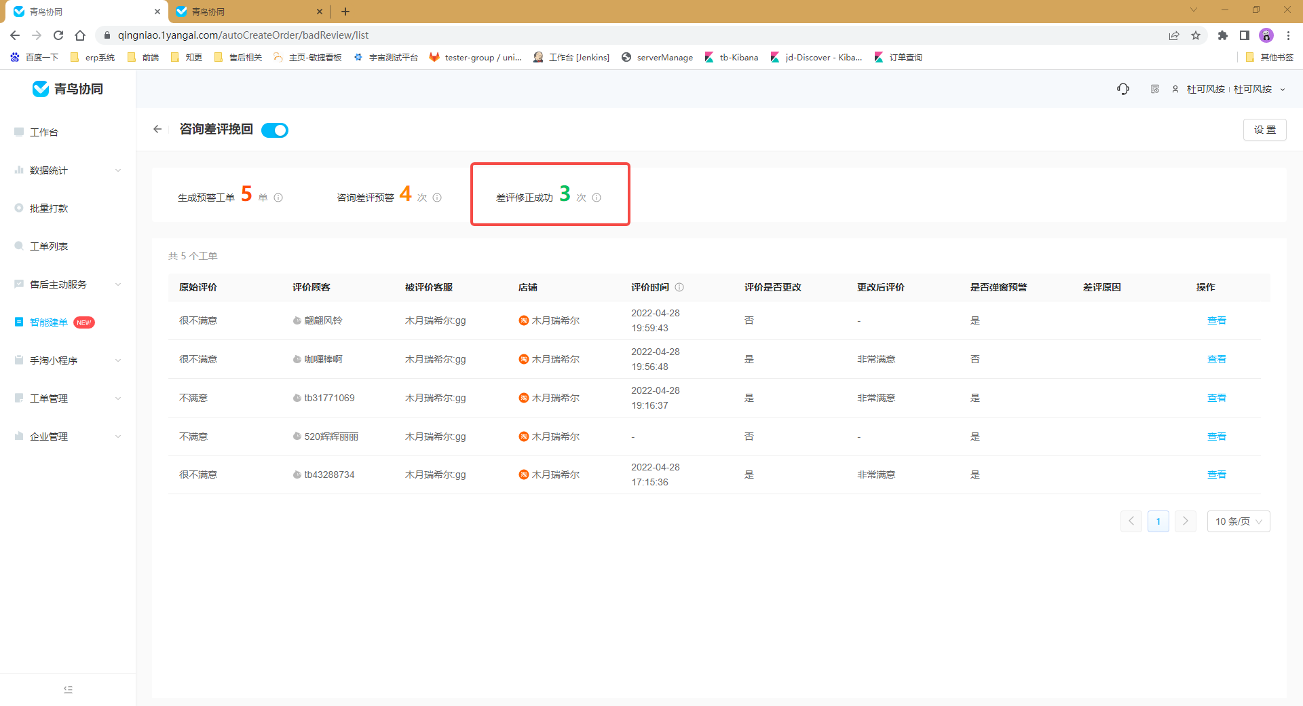Expand 工单管理 sidebar menu

[68, 398]
